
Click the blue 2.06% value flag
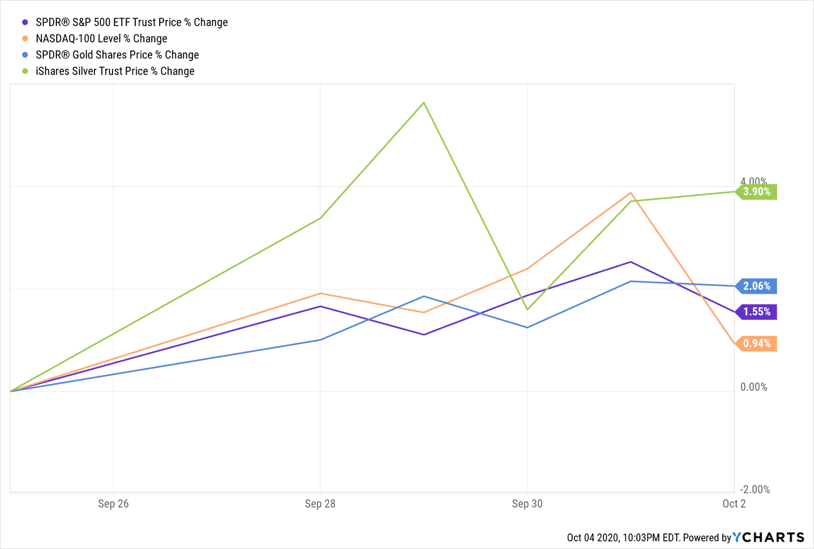point(756,286)
